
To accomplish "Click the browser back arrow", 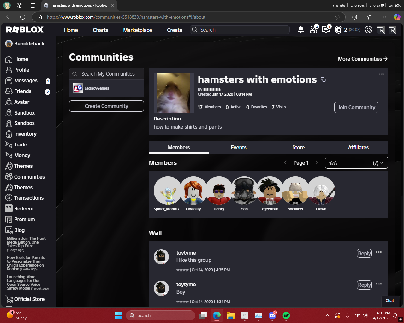I will [9, 17].
